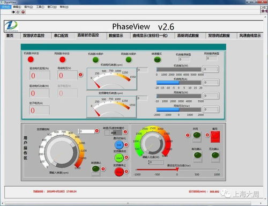Viewport: 268px width, 206px height.
Task: Click the app icon in the title bar
Action: pyautogui.click(x=2, y=2)
